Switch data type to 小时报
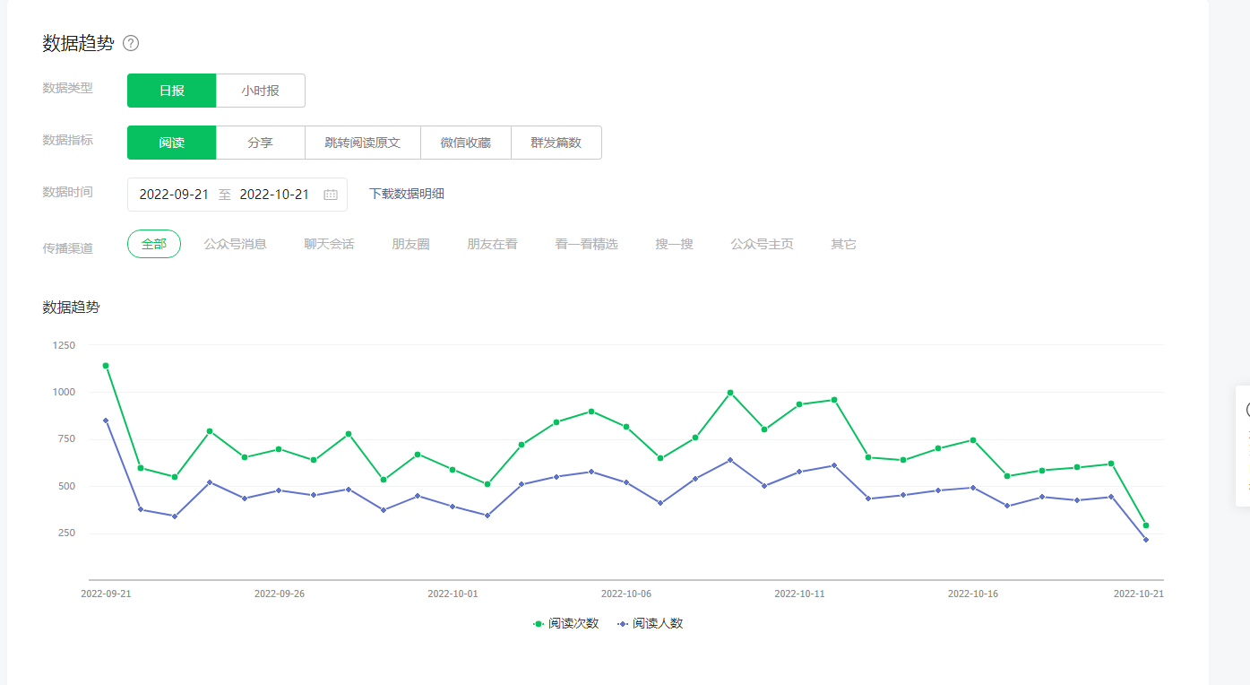1250x685 pixels. click(x=261, y=91)
